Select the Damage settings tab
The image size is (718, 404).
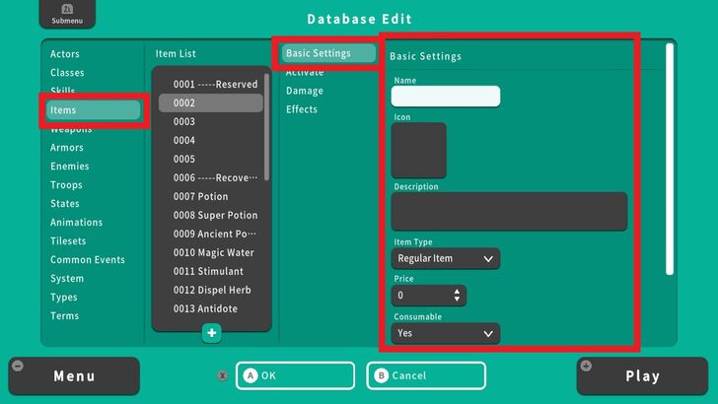pyautogui.click(x=304, y=91)
